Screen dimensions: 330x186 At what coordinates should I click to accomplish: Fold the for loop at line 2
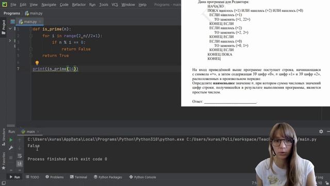tap(31, 36)
